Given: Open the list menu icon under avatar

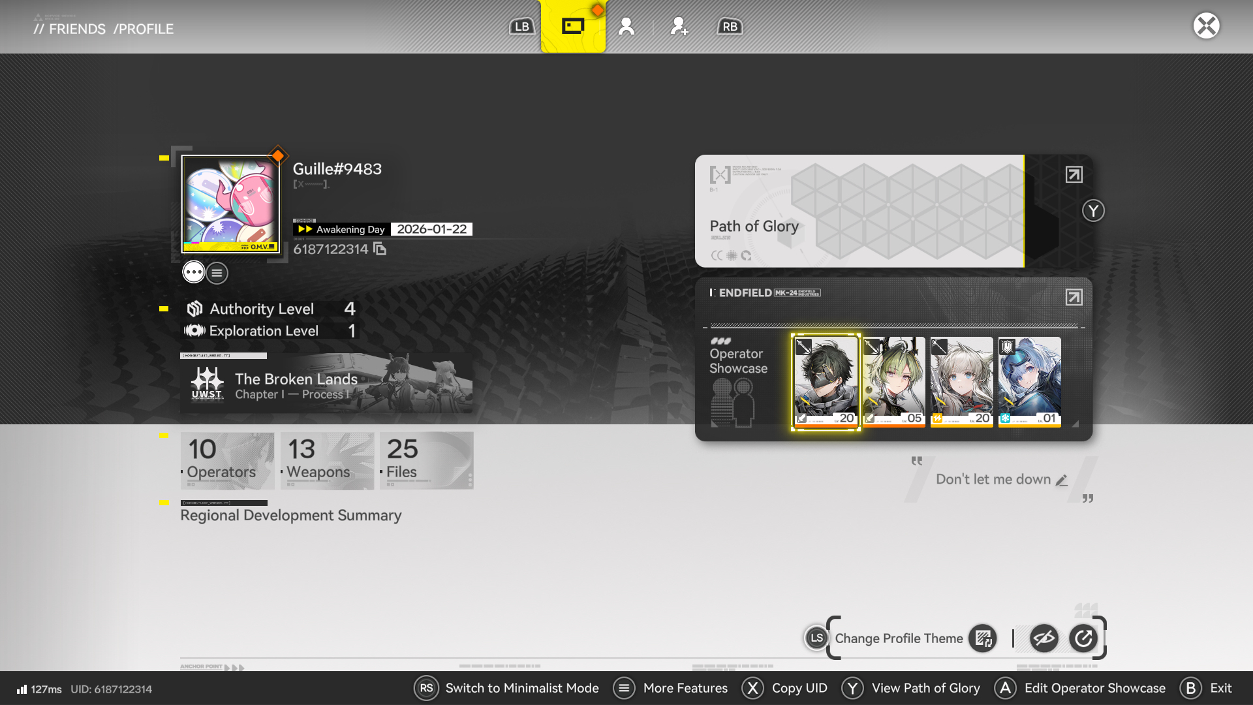Looking at the screenshot, I should pos(217,273).
